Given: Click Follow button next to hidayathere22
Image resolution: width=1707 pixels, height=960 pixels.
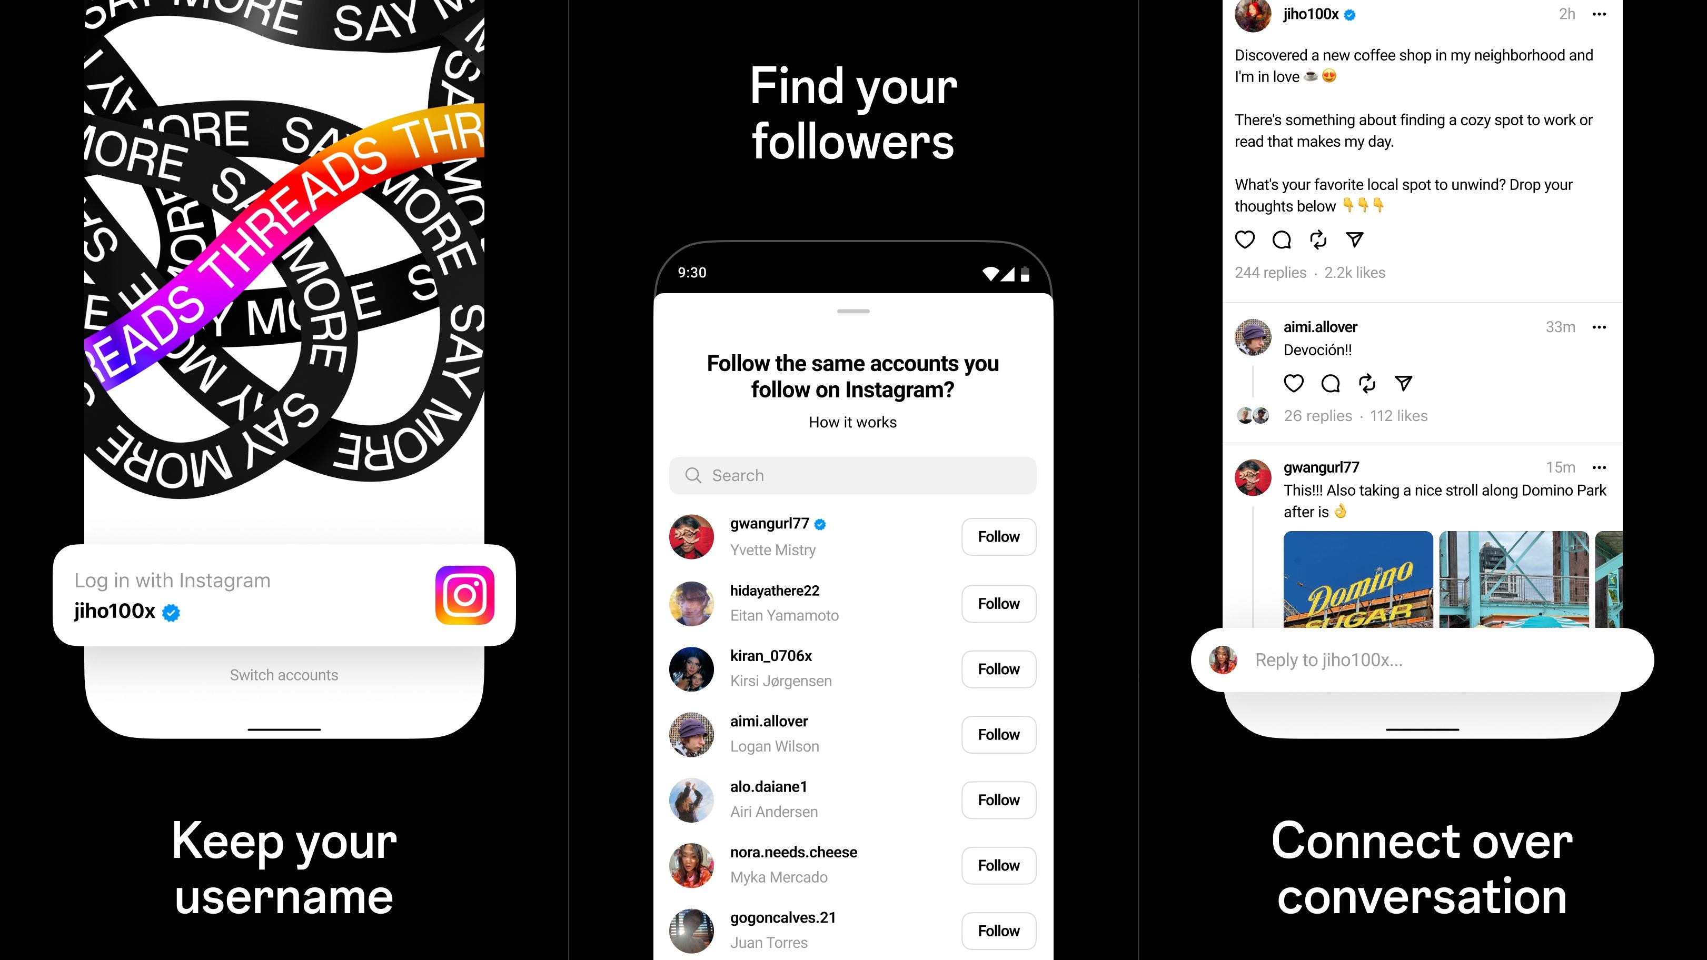Looking at the screenshot, I should pyautogui.click(x=999, y=603).
